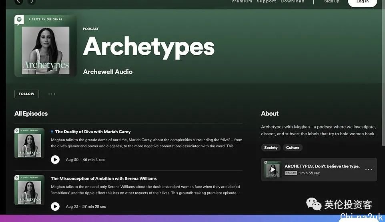Click the TRAILER badge label
This screenshot has width=385, height=222.
click(x=291, y=173)
